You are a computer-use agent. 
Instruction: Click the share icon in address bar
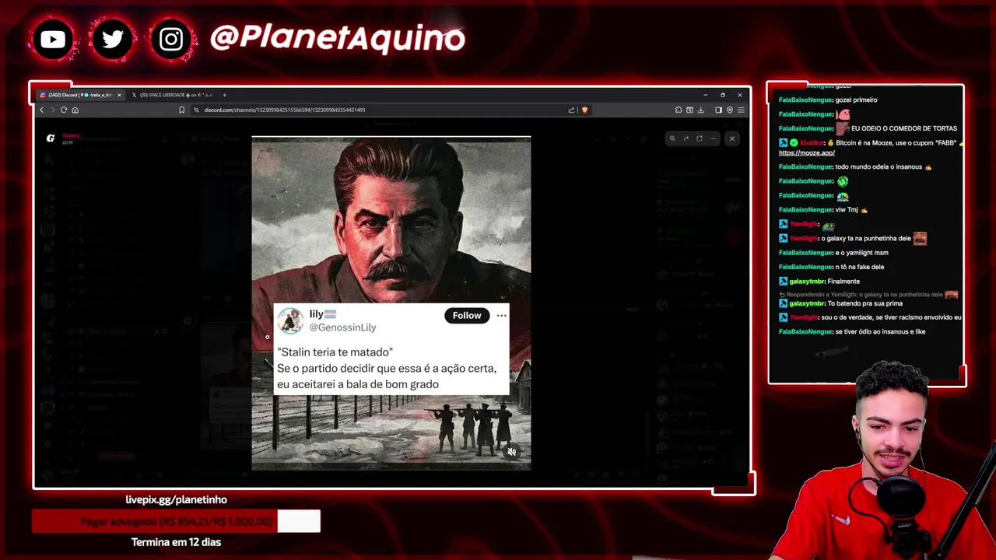pyautogui.click(x=571, y=110)
